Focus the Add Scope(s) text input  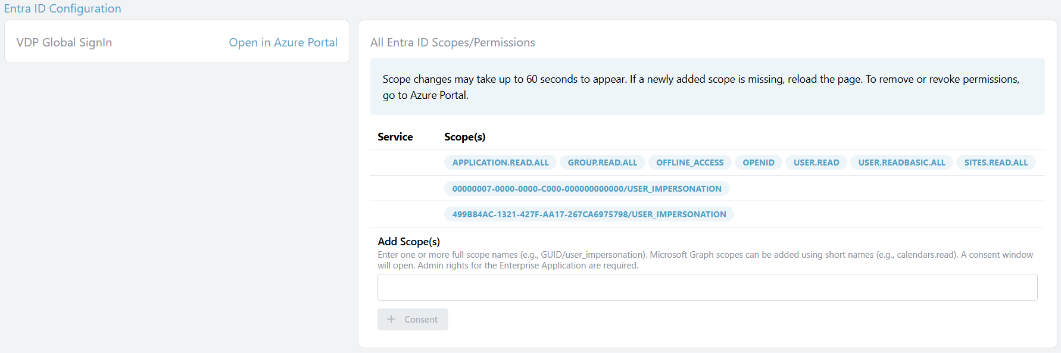click(707, 287)
